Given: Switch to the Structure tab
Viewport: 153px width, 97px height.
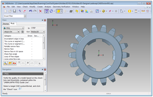Looking at the screenshot, I should click(x=6, y=24).
